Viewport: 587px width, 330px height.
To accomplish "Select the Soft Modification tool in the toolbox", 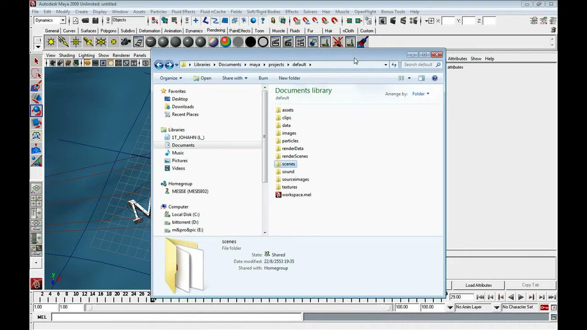I will click(x=36, y=148).
